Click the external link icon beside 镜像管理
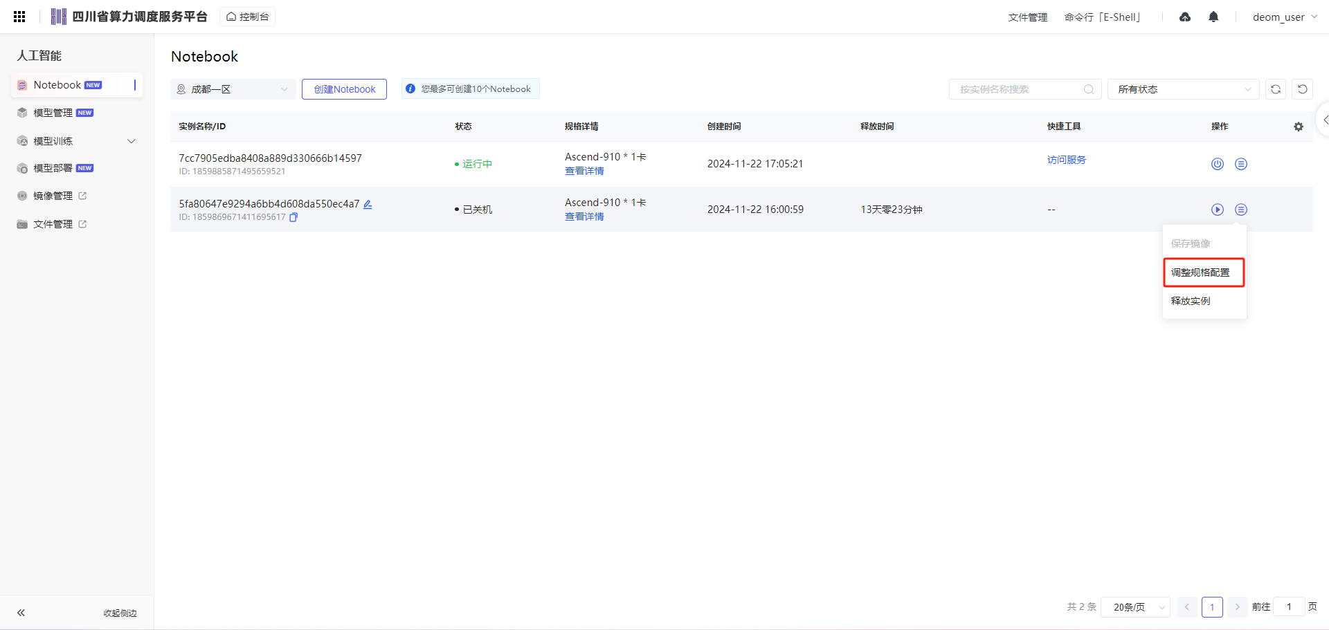The image size is (1329, 630). tap(82, 196)
